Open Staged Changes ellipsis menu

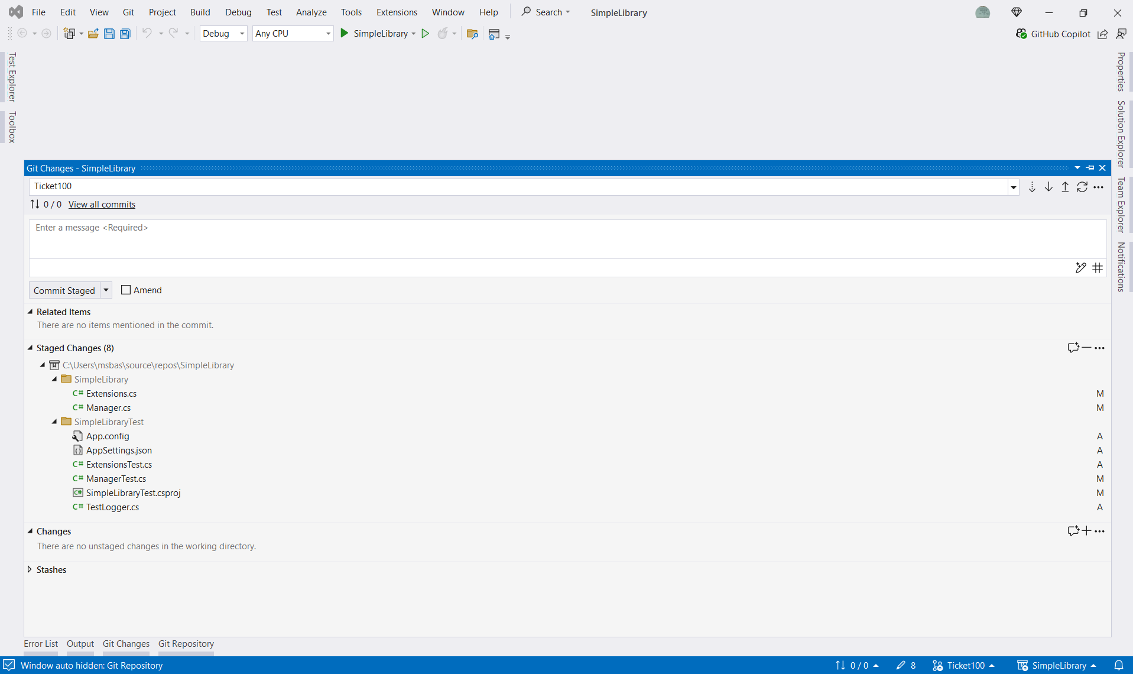click(1099, 348)
